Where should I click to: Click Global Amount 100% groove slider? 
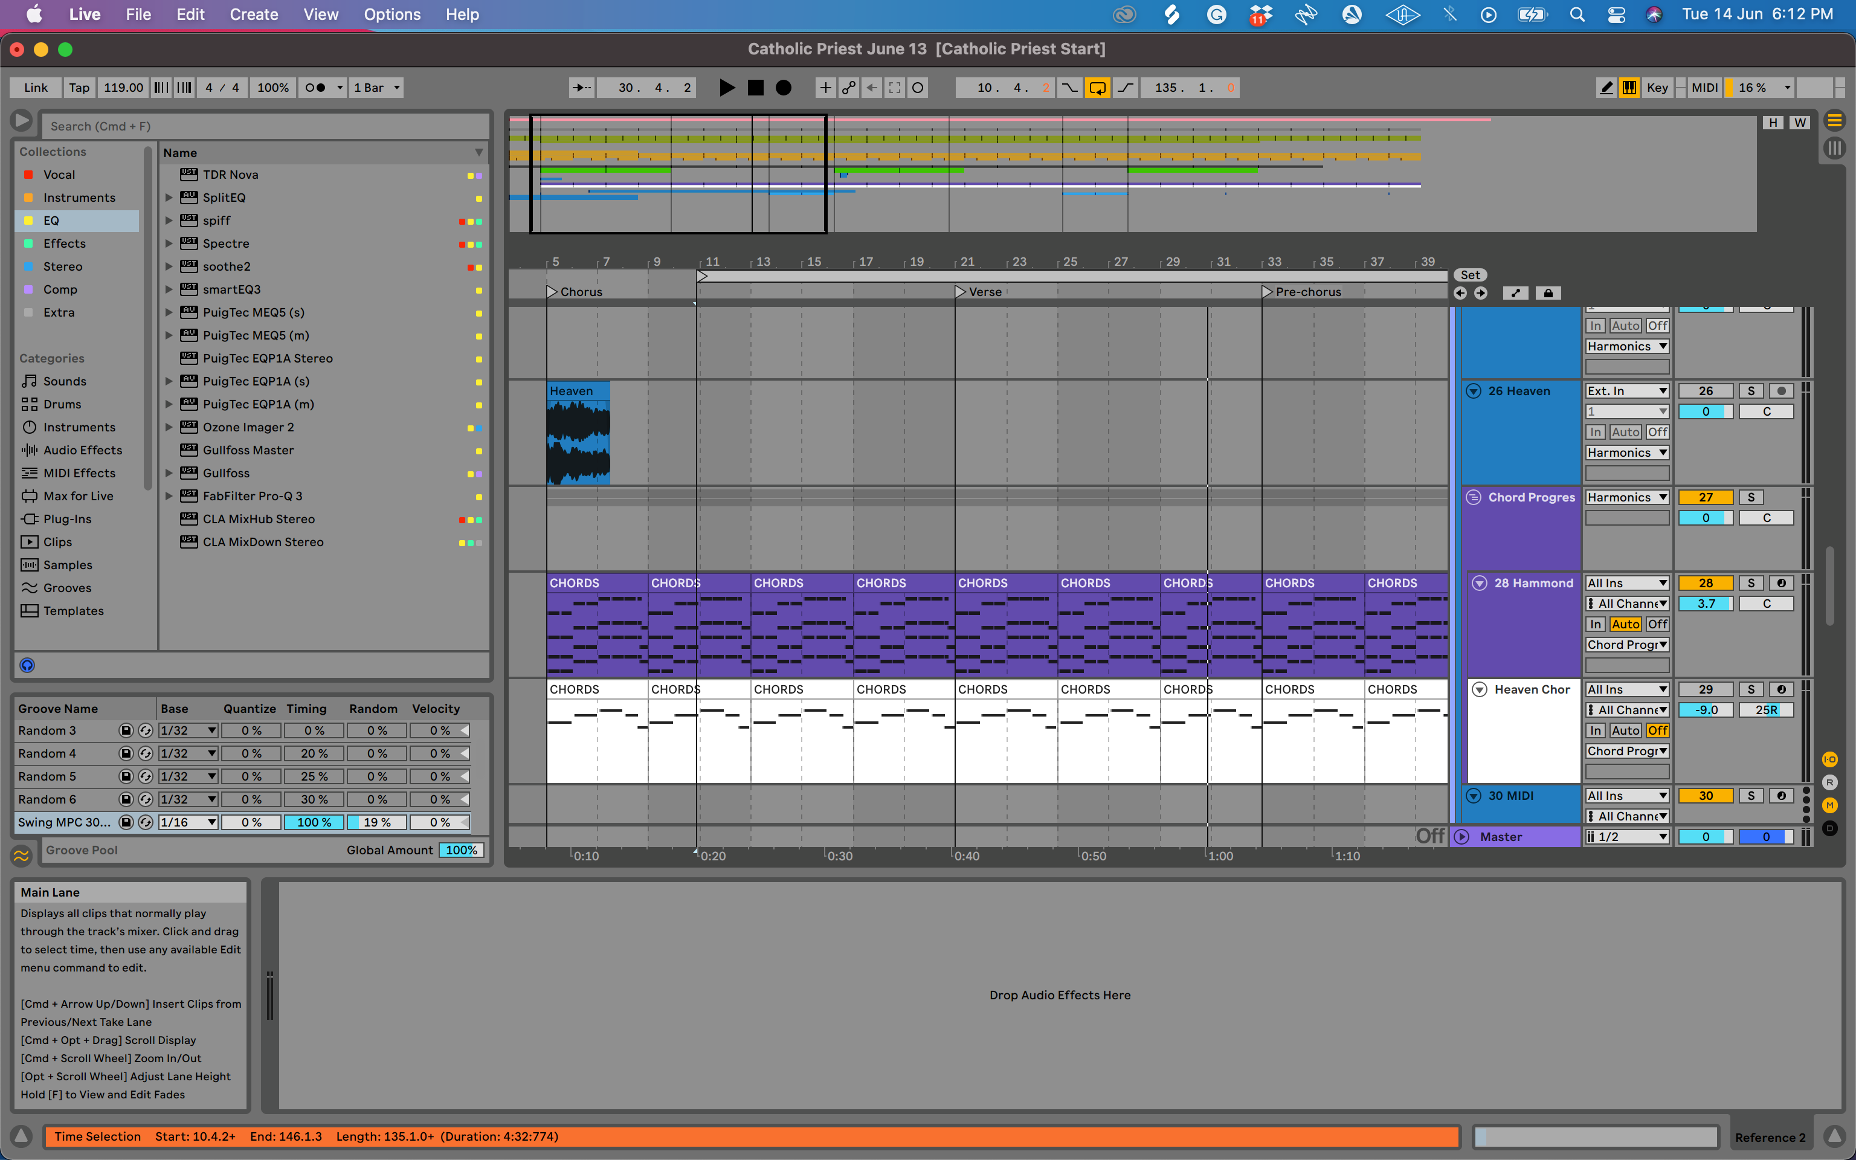coord(461,850)
